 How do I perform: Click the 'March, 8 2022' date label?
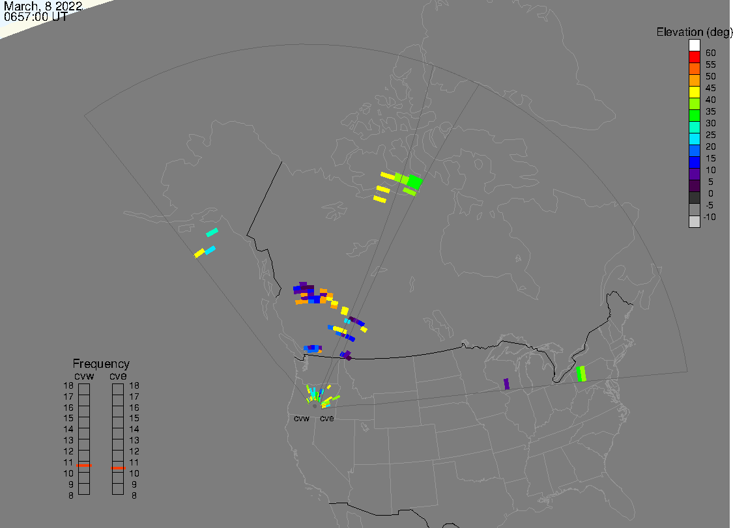coord(43,6)
